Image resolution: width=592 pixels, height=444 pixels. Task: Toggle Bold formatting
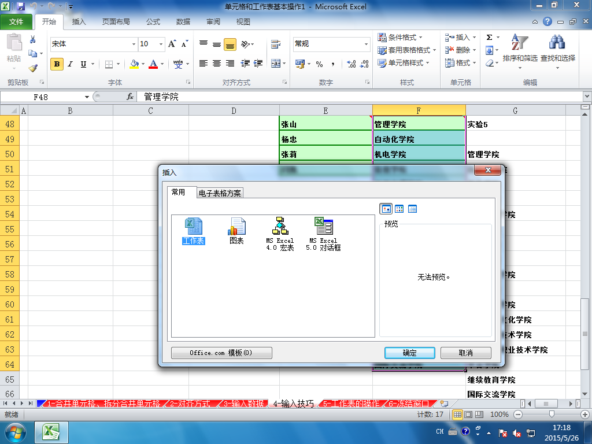click(57, 64)
